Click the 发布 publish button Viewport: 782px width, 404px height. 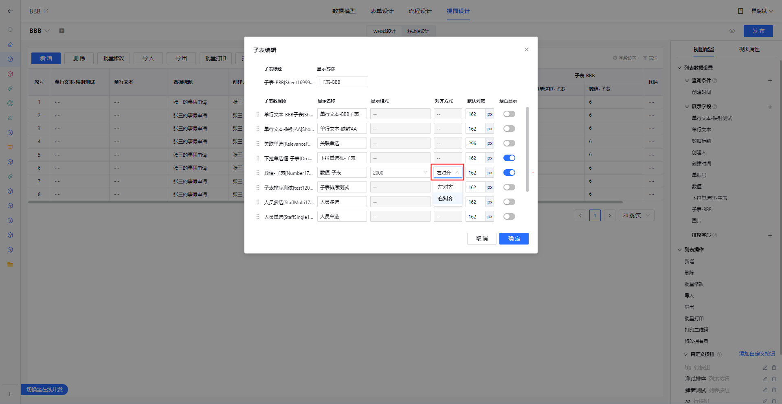[x=758, y=31]
